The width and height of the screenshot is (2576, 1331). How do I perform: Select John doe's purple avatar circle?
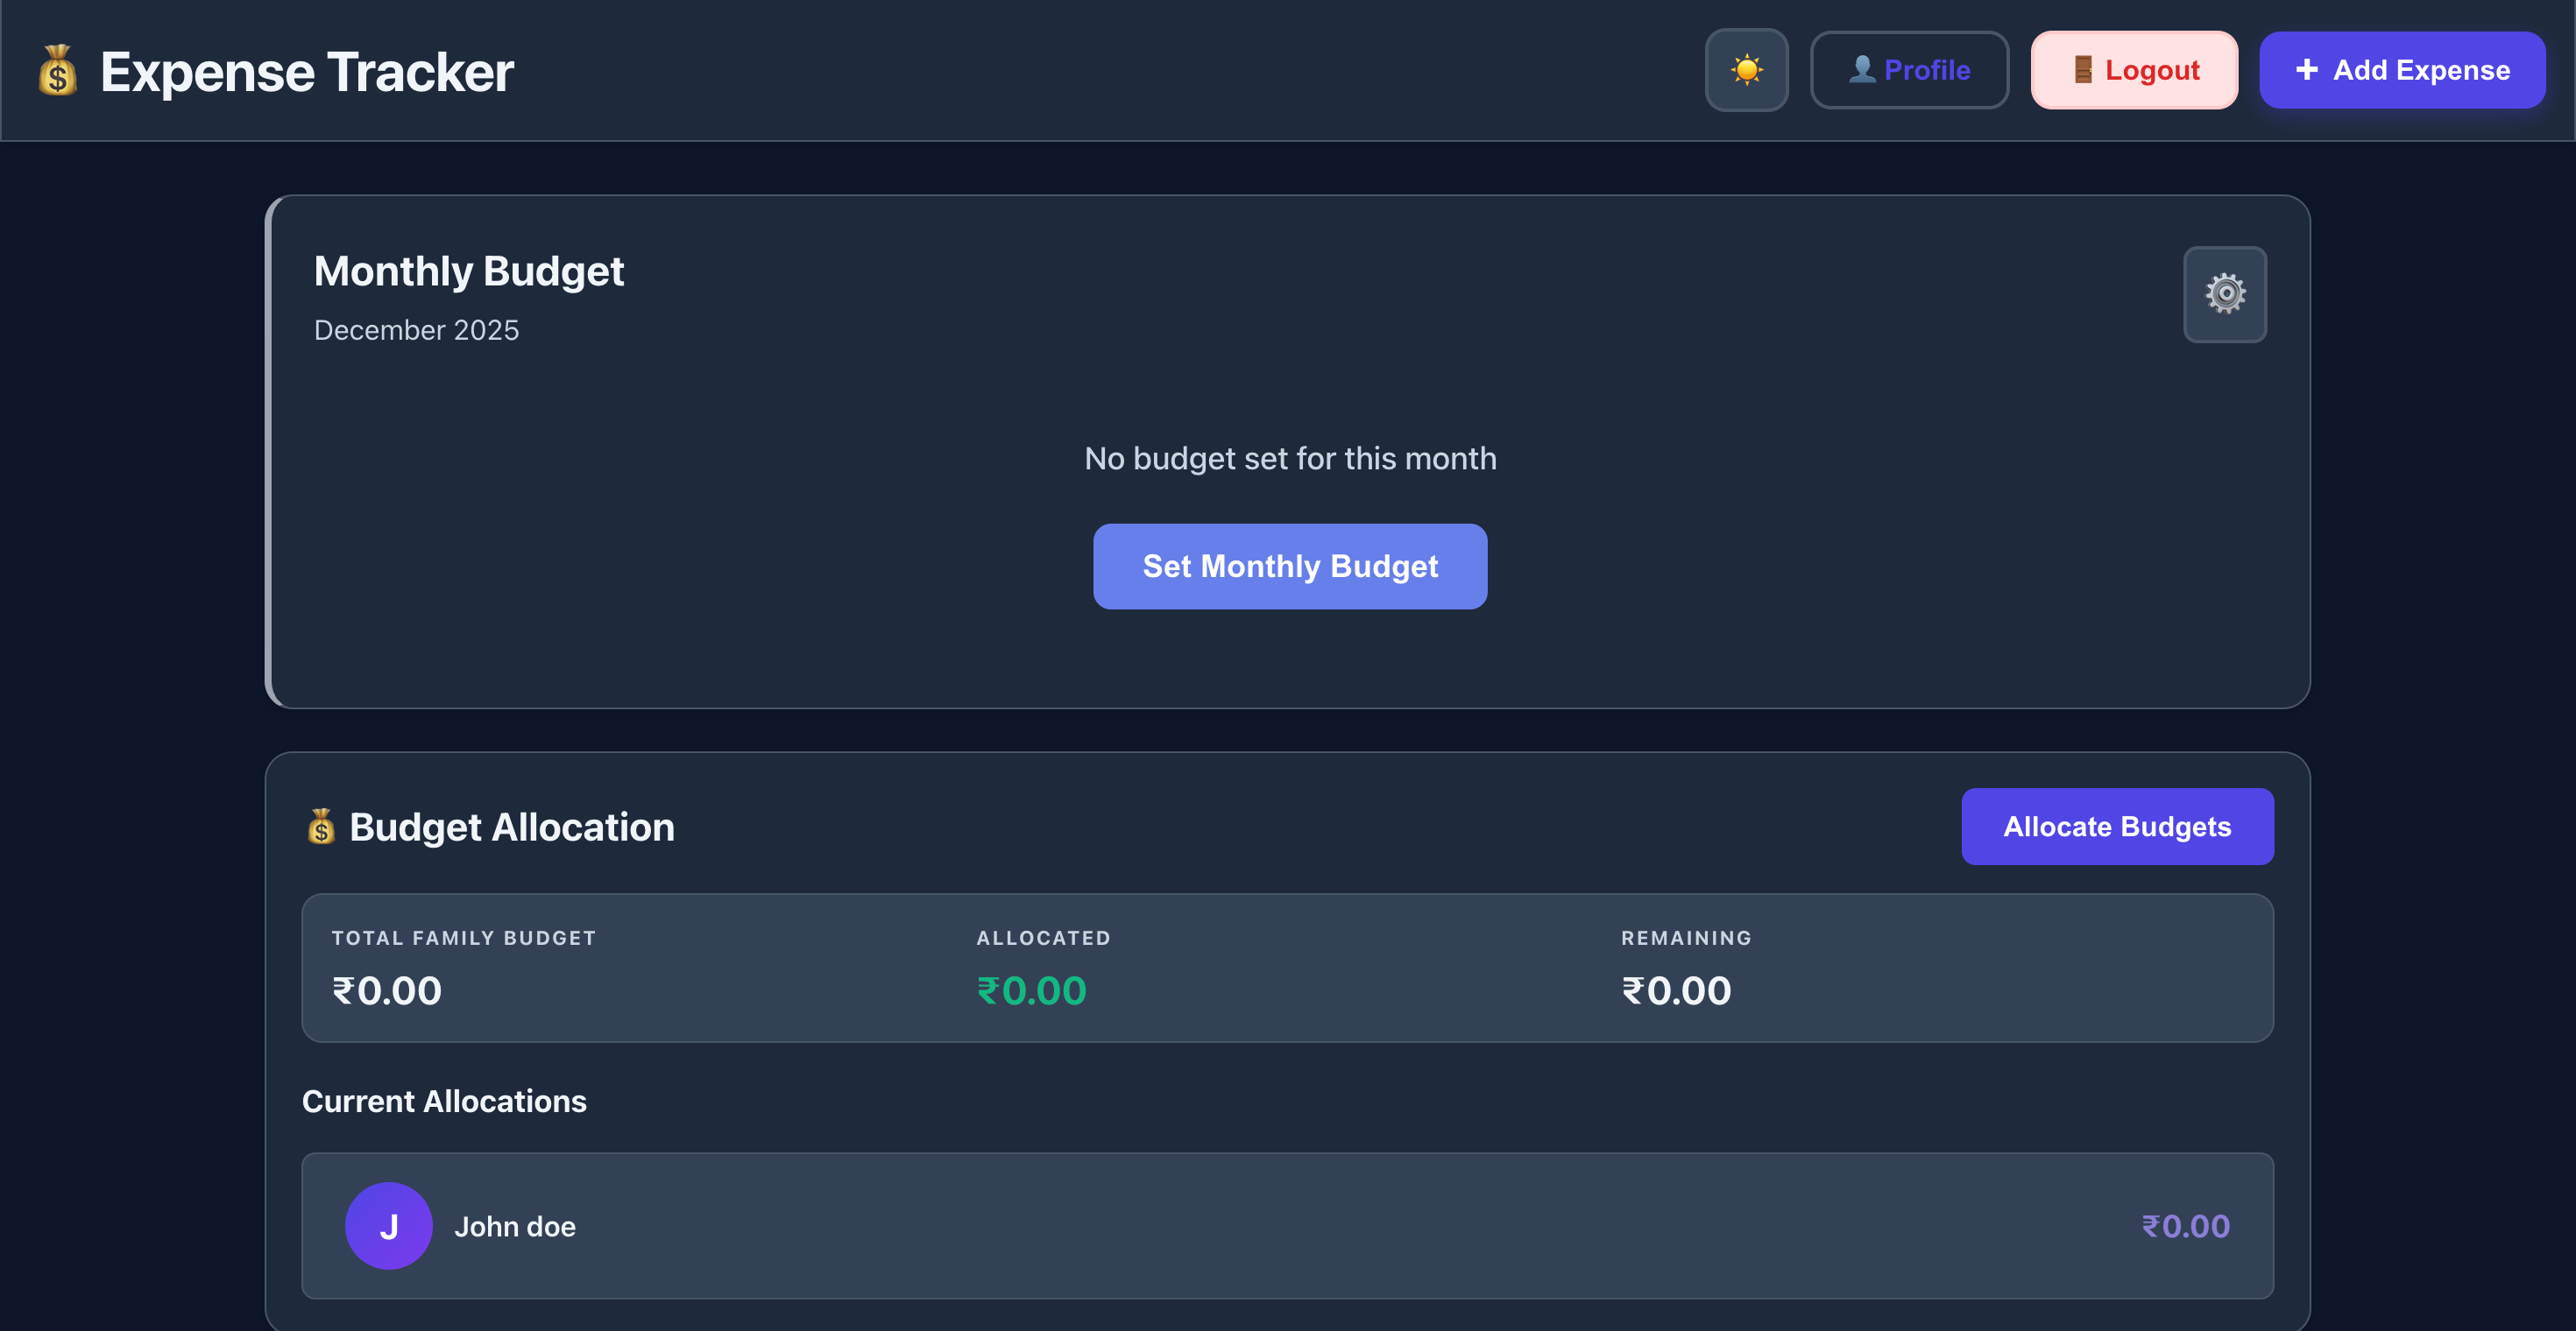(x=388, y=1226)
